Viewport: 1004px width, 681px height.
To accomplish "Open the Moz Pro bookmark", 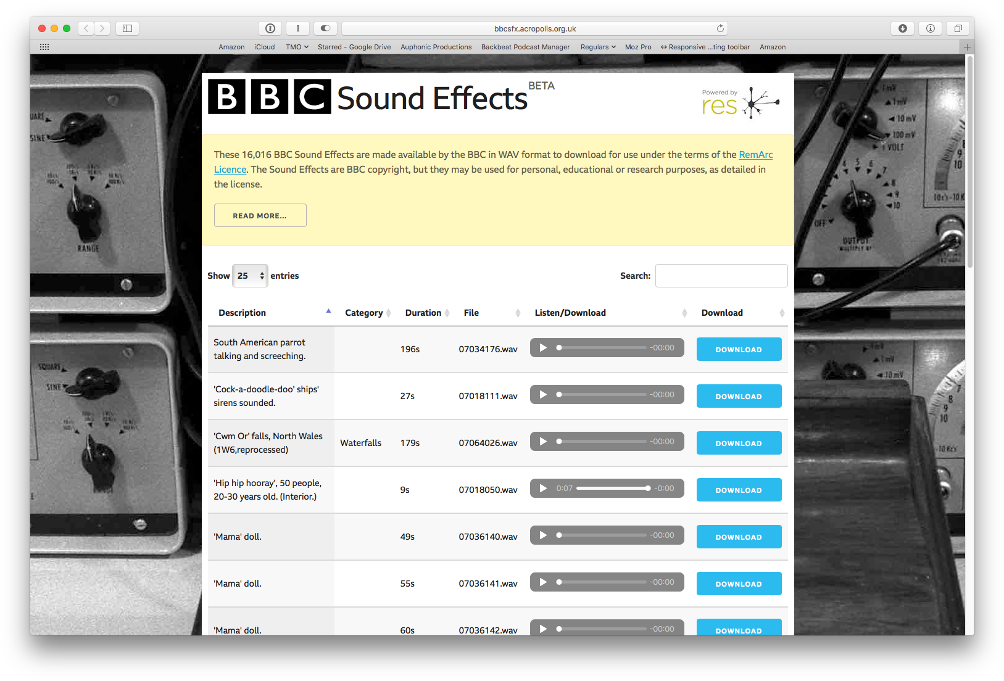I will tap(638, 46).
